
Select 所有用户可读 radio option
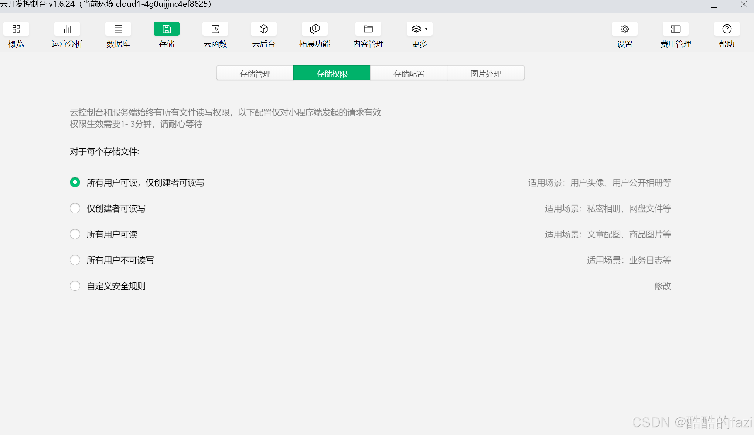point(75,234)
